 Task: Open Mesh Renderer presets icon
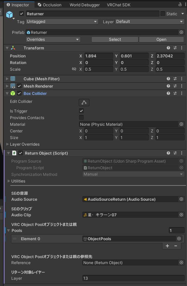click(x=175, y=86)
